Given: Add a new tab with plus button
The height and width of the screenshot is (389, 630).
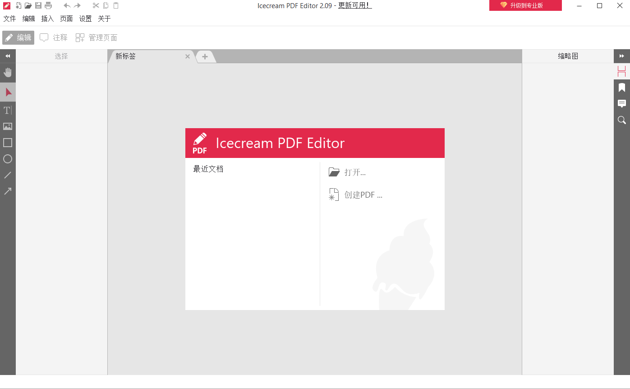Looking at the screenshot, I should 205,56.
